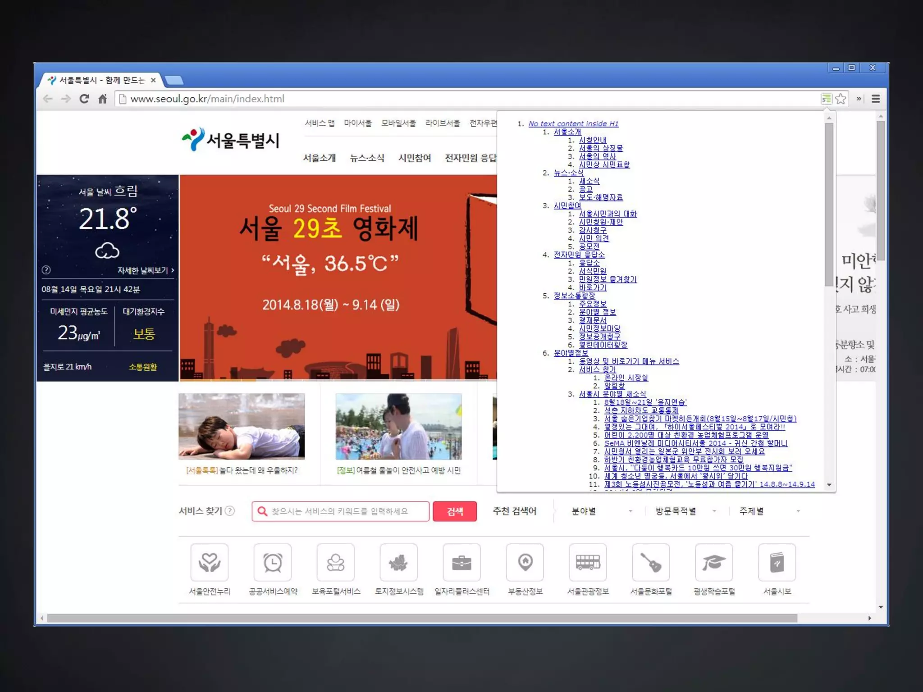
Task: Click the bookmark star icon
Action: (x=841, y=99)
